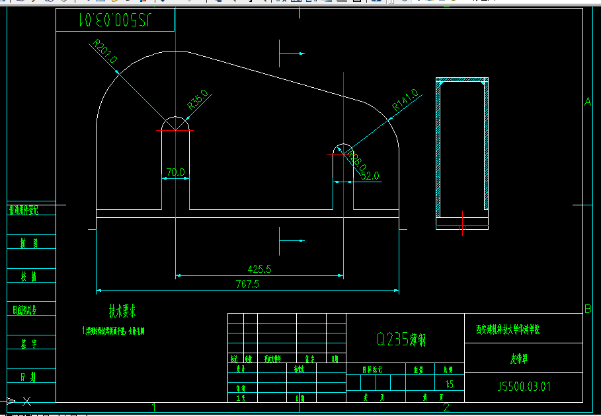Select the 西安建筑科技大学华清学院 text

(x=508, y=329)
